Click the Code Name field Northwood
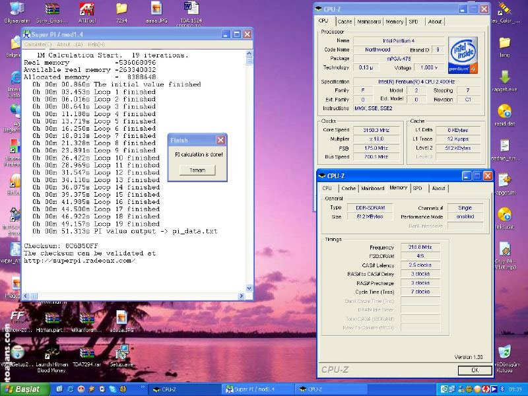This screenshot has width=528, height=396. (x=378, y=49)
